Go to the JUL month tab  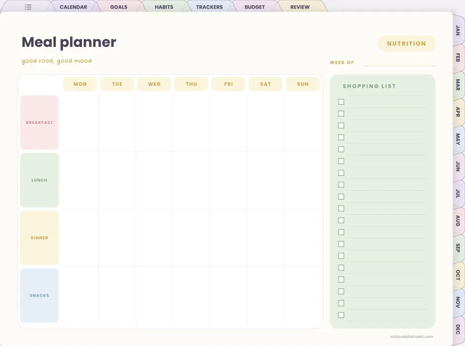click(x=458, y=194)
